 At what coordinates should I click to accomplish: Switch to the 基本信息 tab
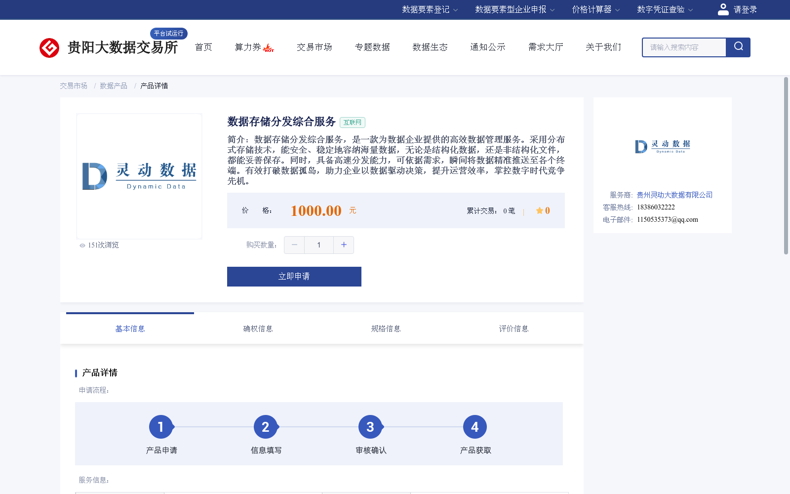point(130,329)
